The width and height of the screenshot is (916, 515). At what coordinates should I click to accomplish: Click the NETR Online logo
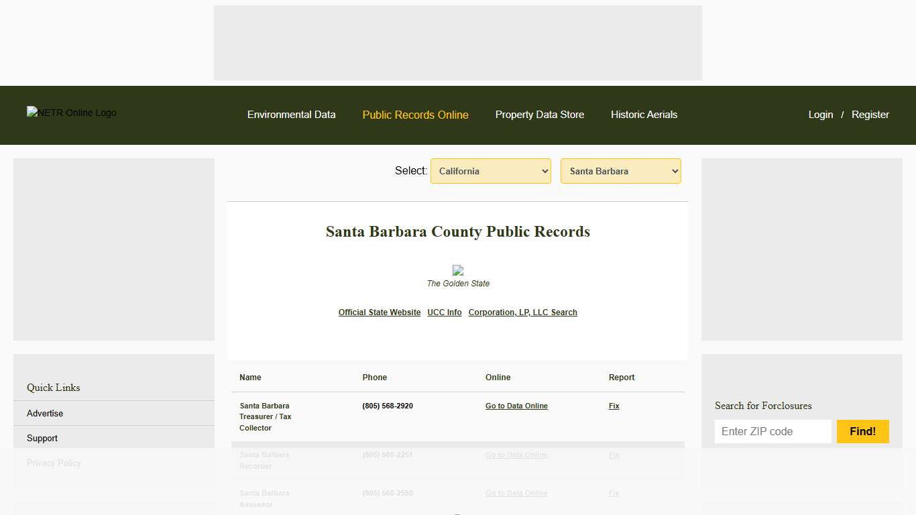[x=71, y=113]
